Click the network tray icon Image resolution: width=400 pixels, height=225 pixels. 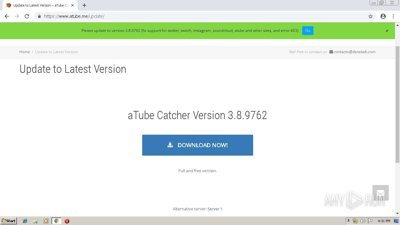tap(355, 221)
